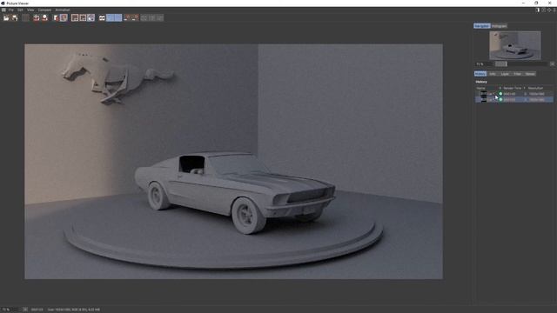Toggle the AB Compare toolbar icon
The width and height of the screenshot is (557, 313).
tap(102, 17)
